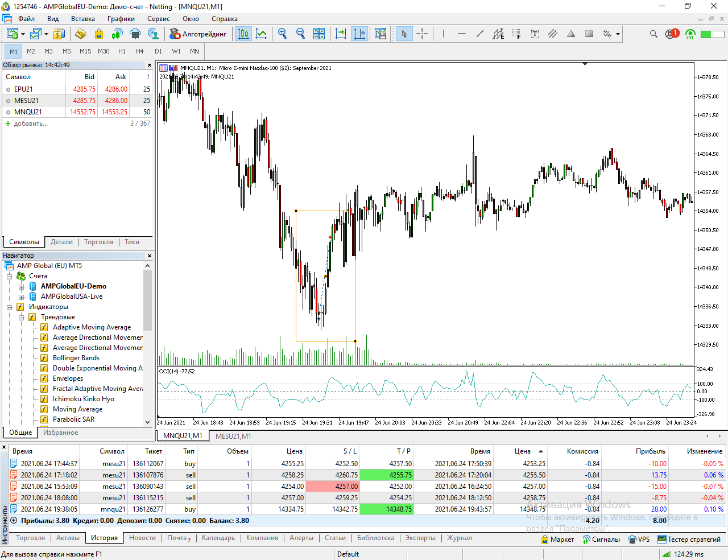Open the Сервис menu

pos(159,19)
